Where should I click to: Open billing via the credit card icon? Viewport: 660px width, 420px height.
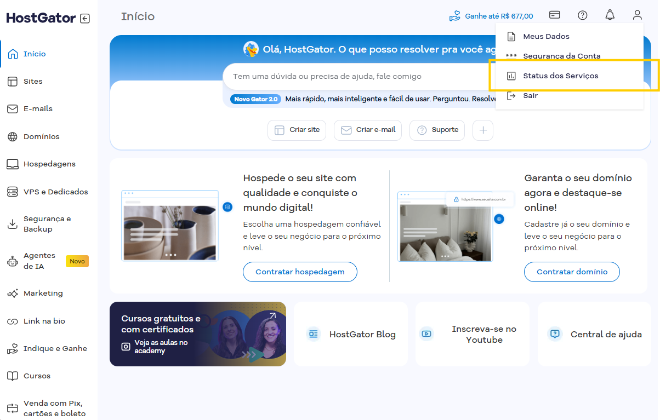(x=555, y=15)
